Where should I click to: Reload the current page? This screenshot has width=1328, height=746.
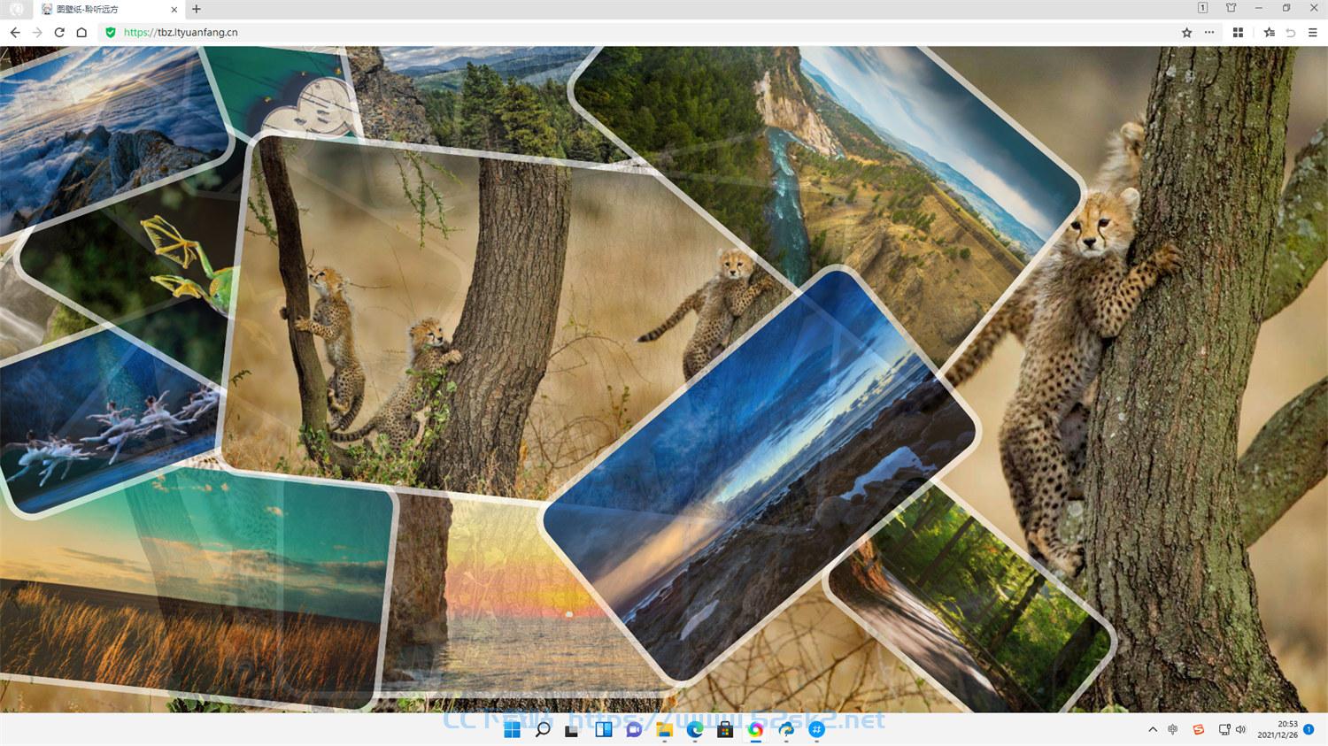click(x=59, y=32)
